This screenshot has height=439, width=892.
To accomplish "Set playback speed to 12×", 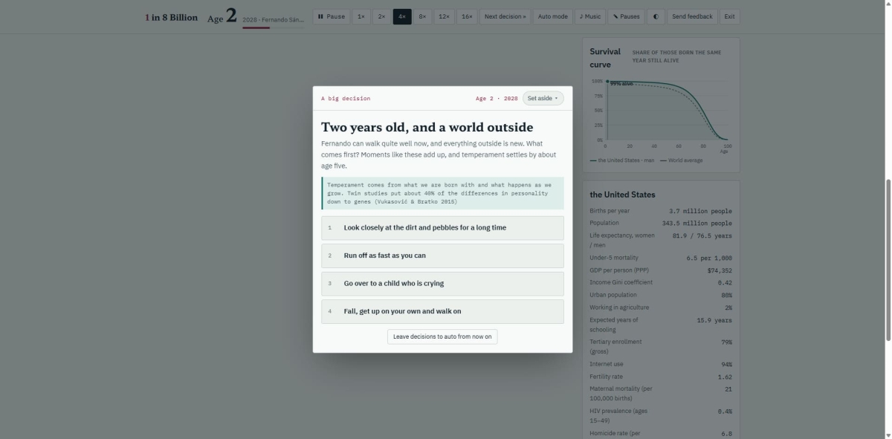I will pyautogui.click(x=445, y=16).
